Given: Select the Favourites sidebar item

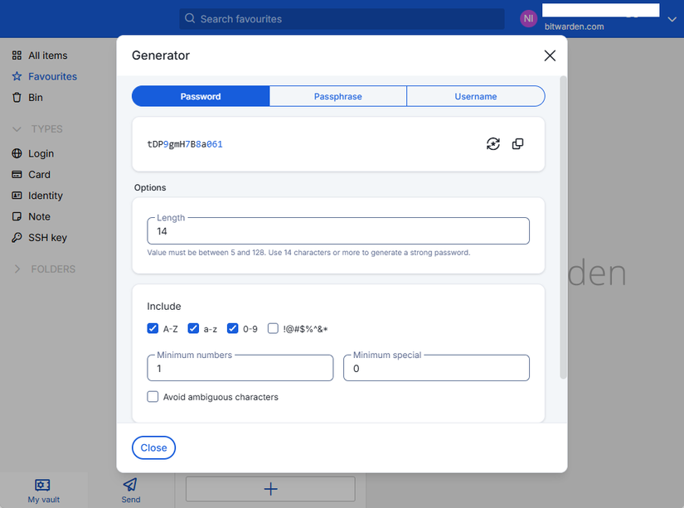Looking at the screenshot, I should click(51, 75).
